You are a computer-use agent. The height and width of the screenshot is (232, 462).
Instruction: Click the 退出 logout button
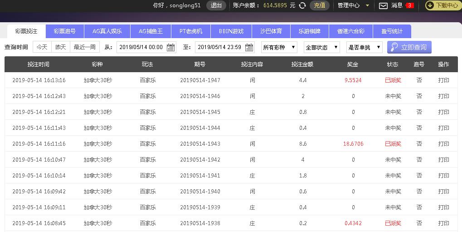click(216, 5)
